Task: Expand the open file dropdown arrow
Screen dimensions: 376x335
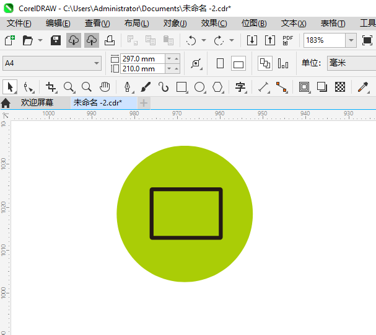Action: (40, 40)
